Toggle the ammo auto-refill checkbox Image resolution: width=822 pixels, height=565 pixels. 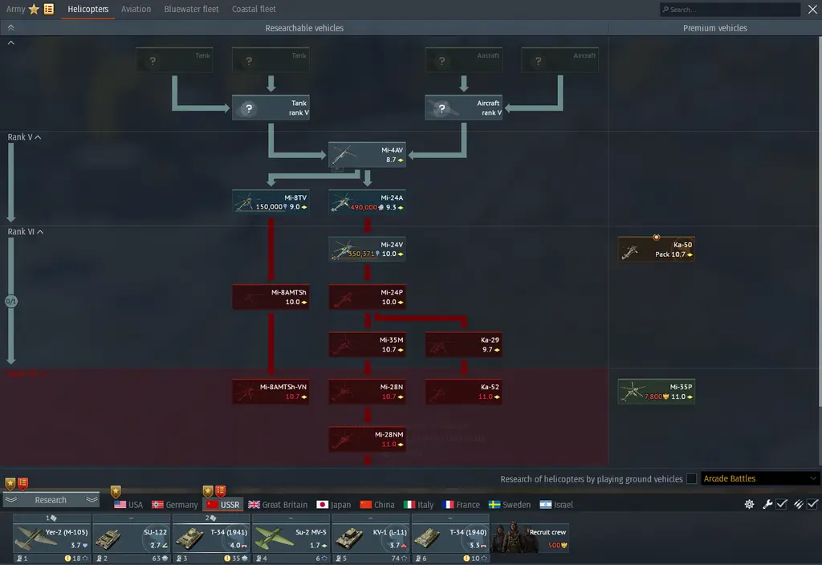pyautogui.click(x=812, y=504)
